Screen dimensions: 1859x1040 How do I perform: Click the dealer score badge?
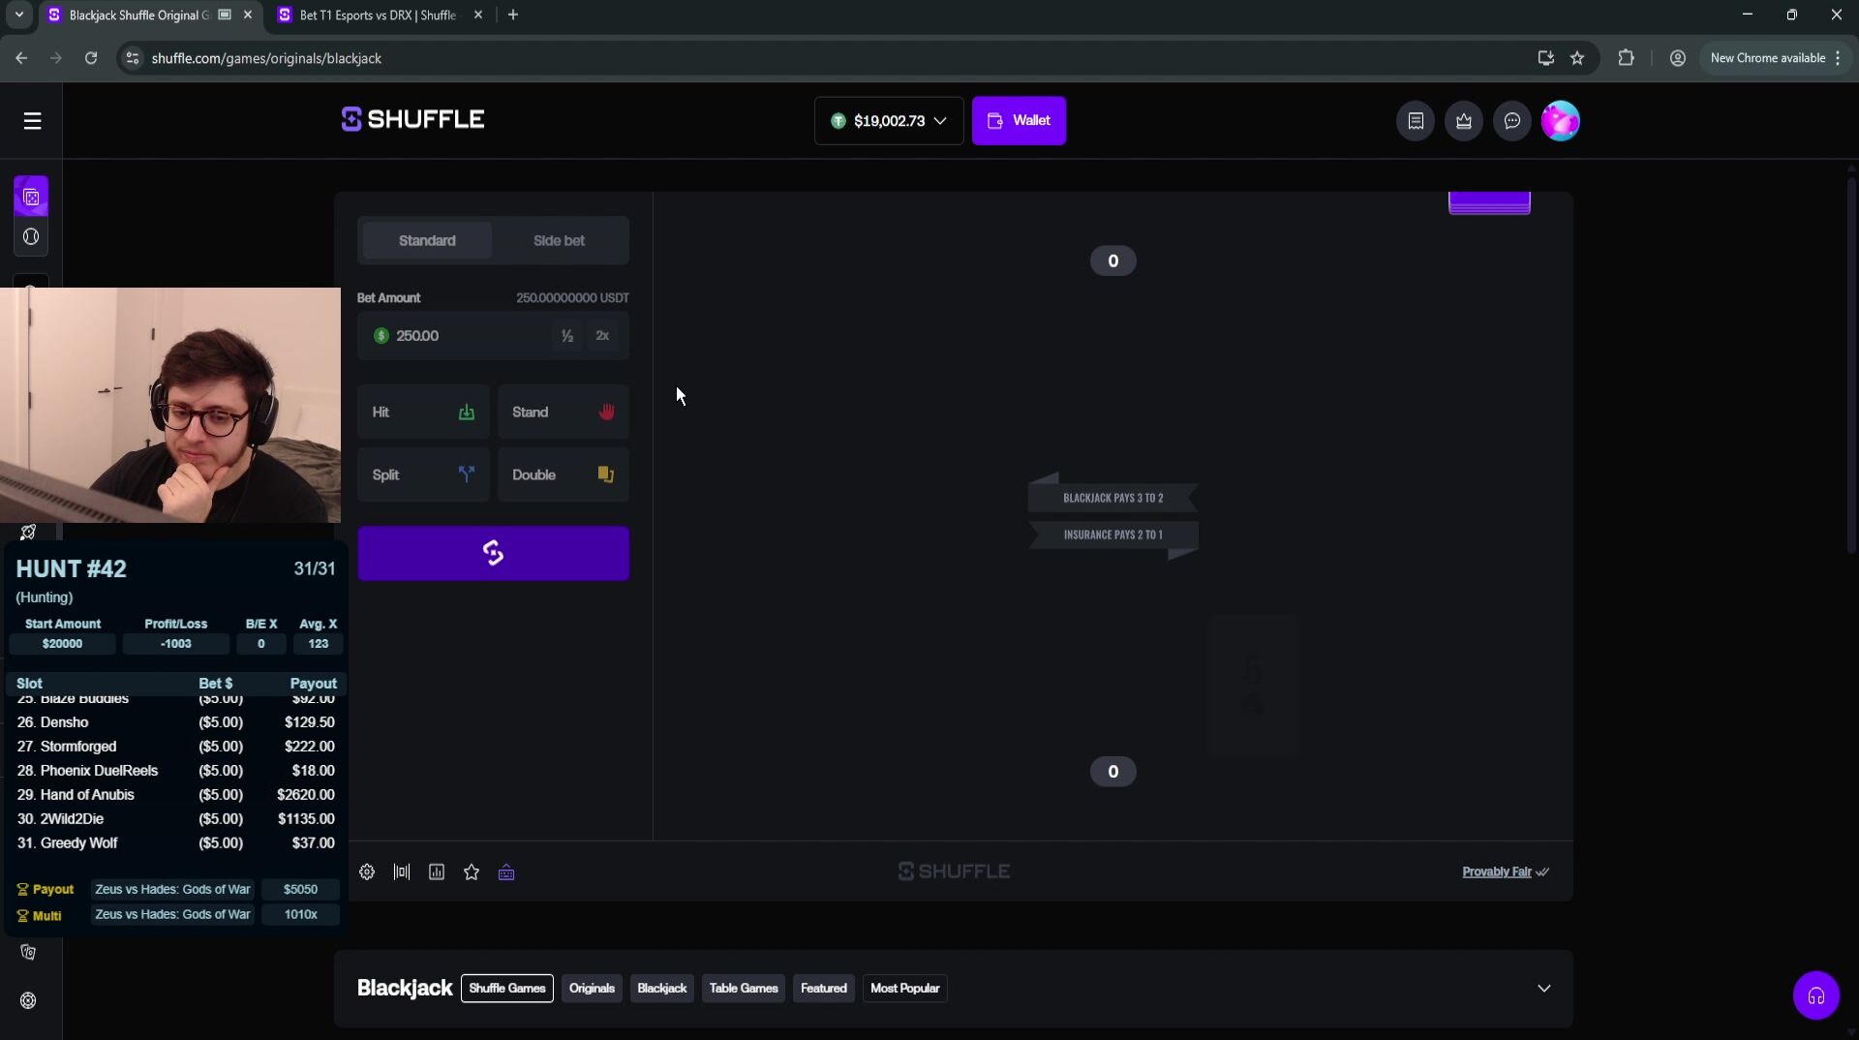(1112, 261)
